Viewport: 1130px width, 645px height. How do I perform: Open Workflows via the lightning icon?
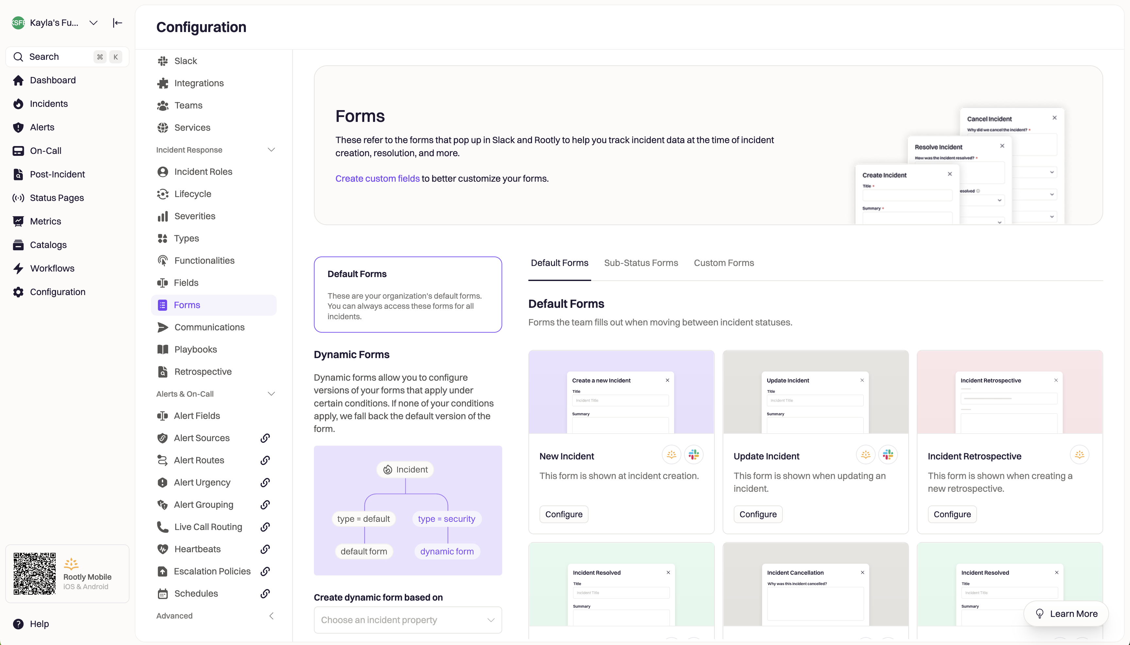(x=18, y=269)
